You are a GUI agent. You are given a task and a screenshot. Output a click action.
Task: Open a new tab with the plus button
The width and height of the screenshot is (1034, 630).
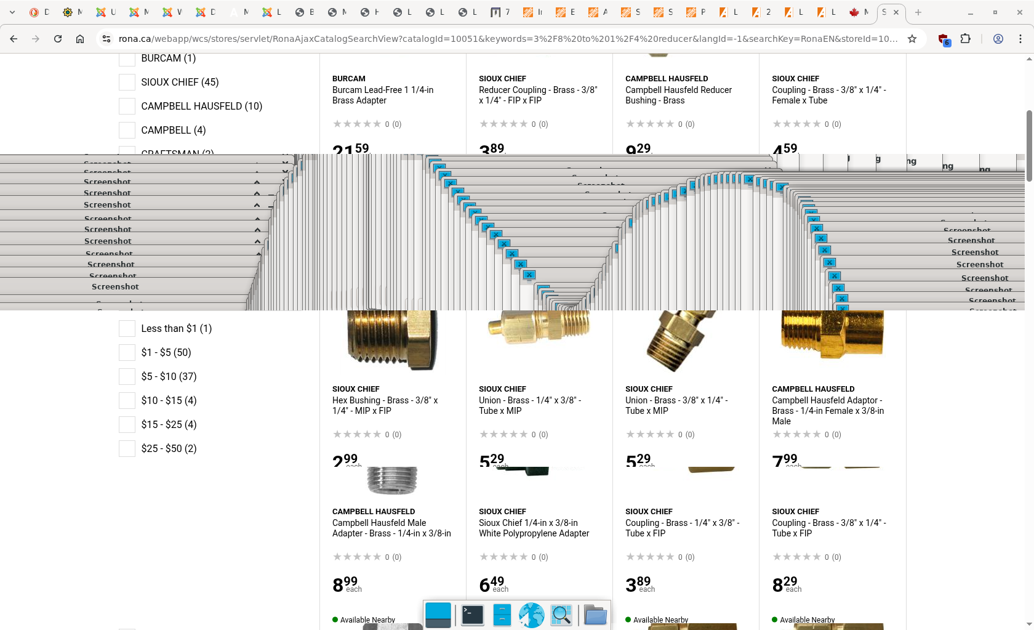coord(918,12)
